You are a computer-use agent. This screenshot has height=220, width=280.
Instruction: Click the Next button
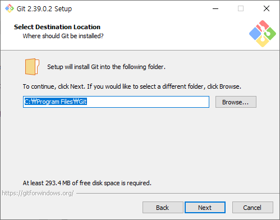pos(205,207)
